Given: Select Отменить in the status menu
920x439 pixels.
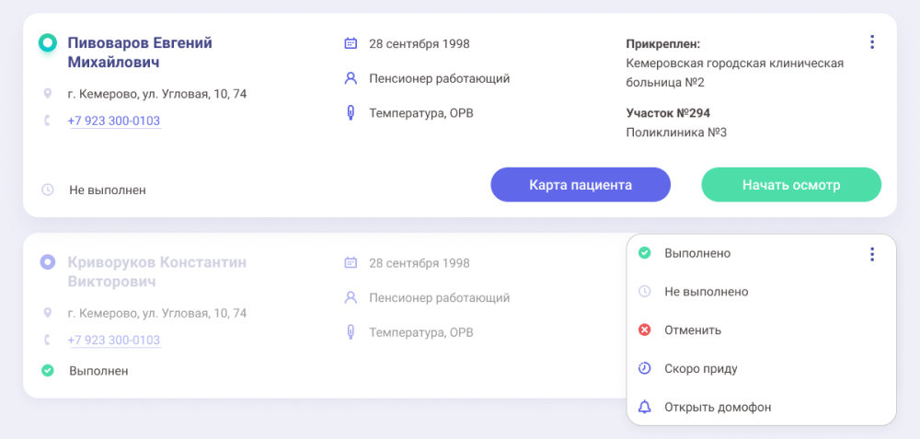Looking at the screenshot, I should coord(692,330).
